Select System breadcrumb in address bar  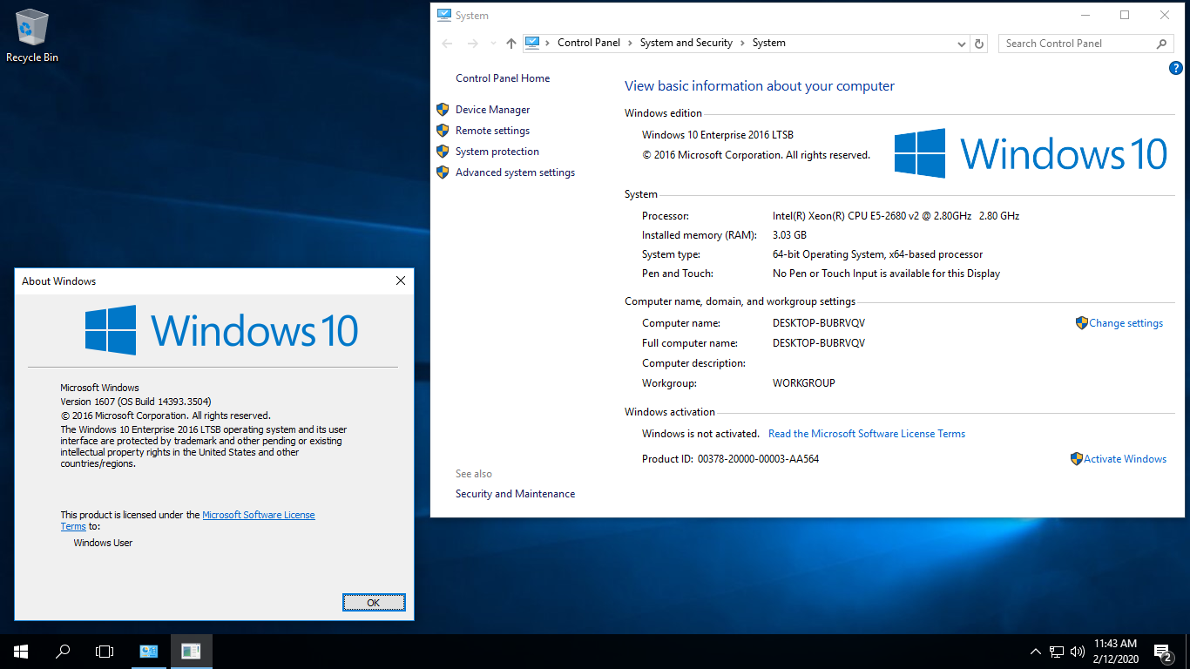(769, 43)
